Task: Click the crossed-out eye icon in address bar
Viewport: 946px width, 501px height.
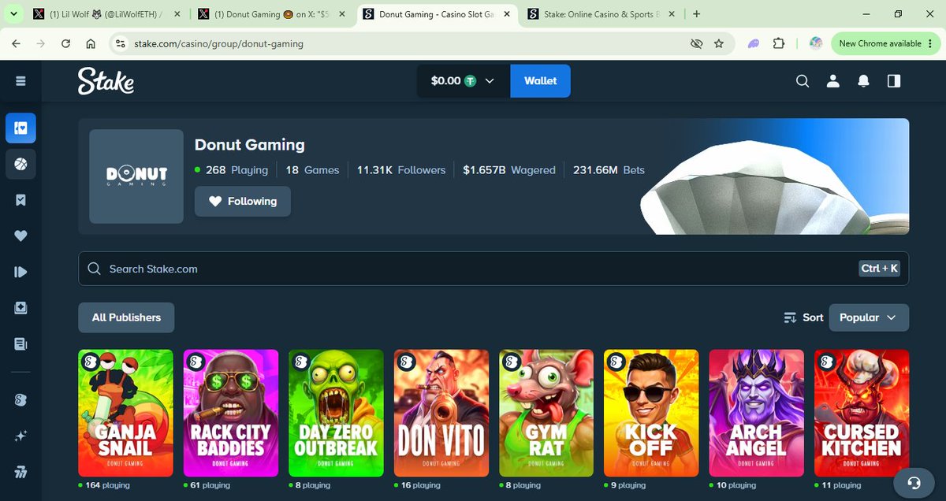Action: 696,43
